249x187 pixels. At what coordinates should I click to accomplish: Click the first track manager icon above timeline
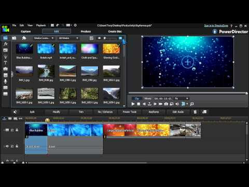(4, 118)
